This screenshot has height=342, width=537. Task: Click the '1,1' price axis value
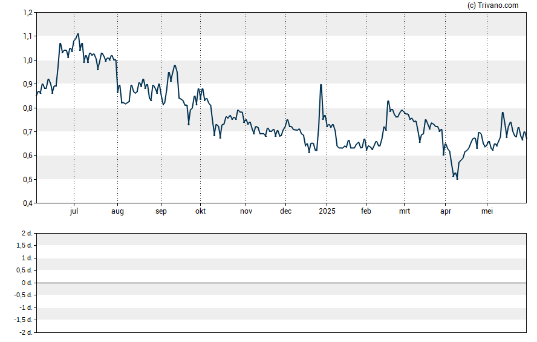28,36
